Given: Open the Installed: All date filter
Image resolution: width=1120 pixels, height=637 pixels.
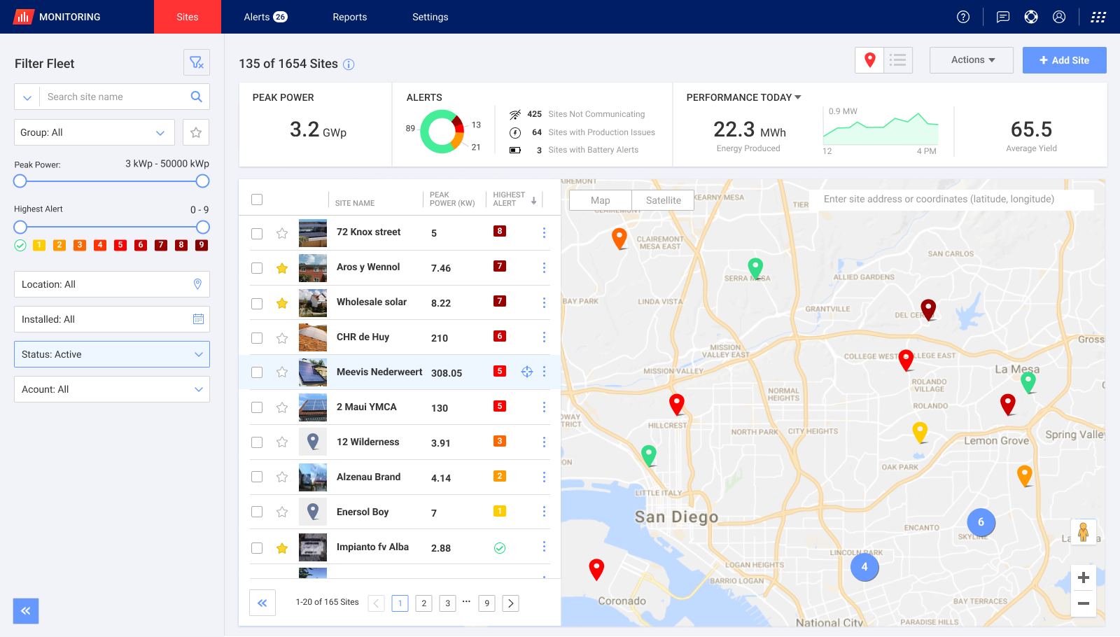Looking at the screenshot, I should pos(112,319).
